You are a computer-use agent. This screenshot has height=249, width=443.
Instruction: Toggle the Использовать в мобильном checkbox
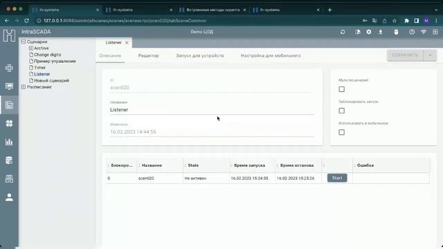341,132
